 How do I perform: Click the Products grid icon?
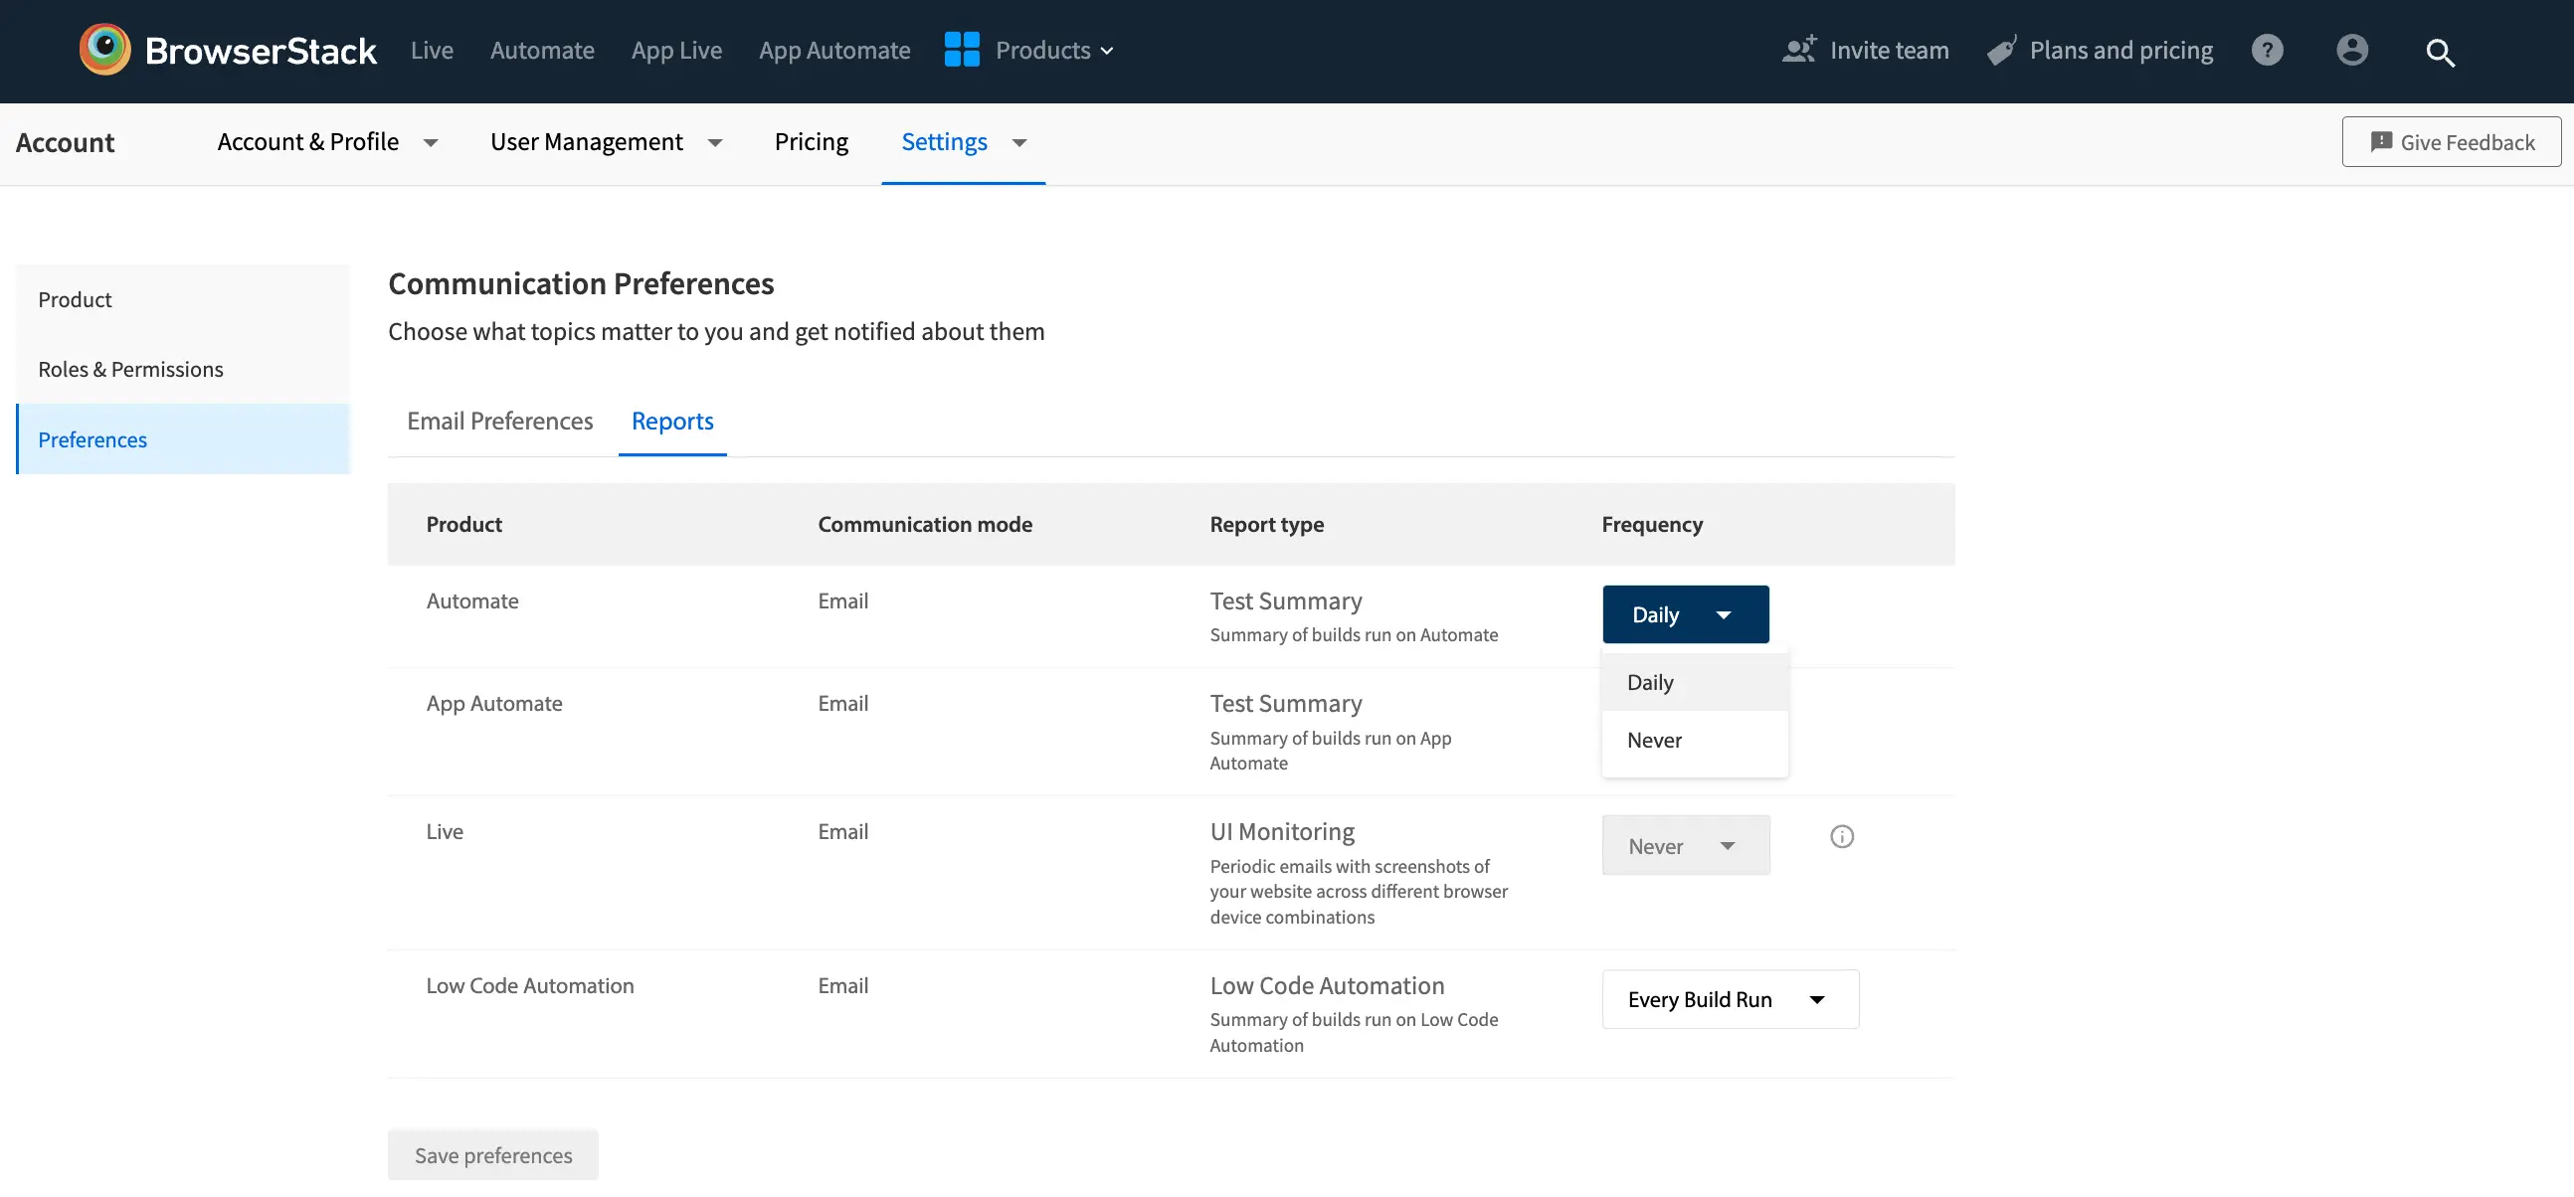961,50
